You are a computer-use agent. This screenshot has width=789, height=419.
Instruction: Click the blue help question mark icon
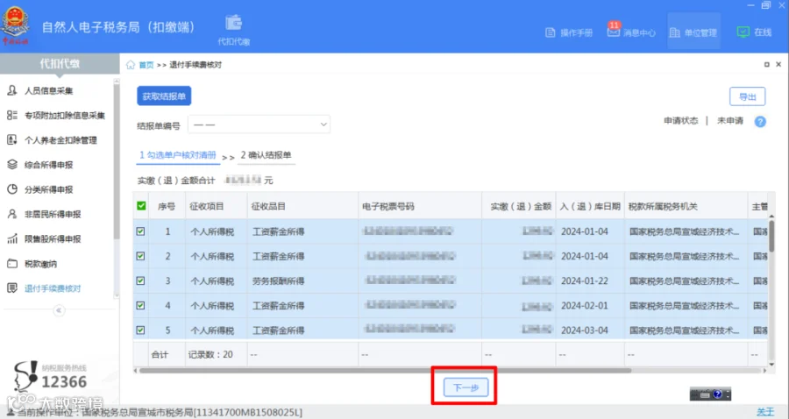[x=760, y=121]
